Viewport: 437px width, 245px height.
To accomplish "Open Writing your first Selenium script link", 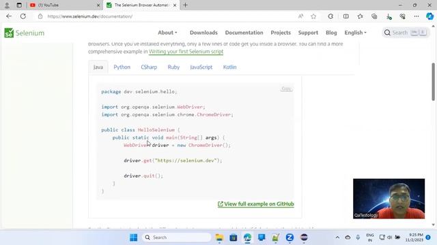I will pyautogui.click(x=186, y=52).
